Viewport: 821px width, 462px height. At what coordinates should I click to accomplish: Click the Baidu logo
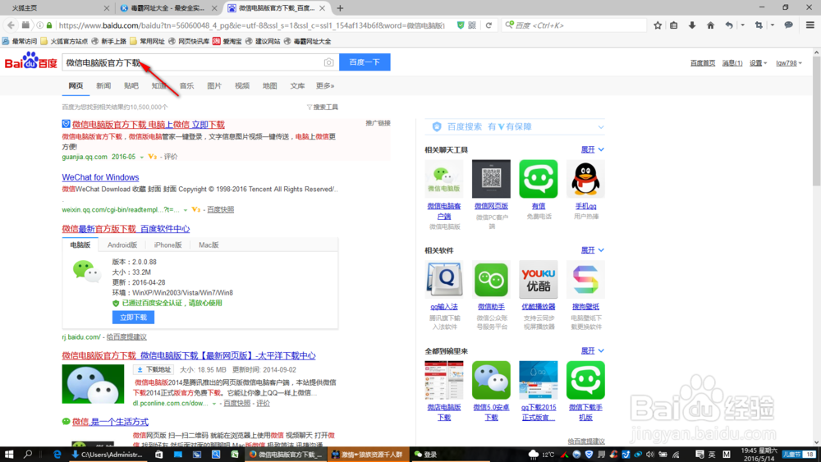point(31,62)
